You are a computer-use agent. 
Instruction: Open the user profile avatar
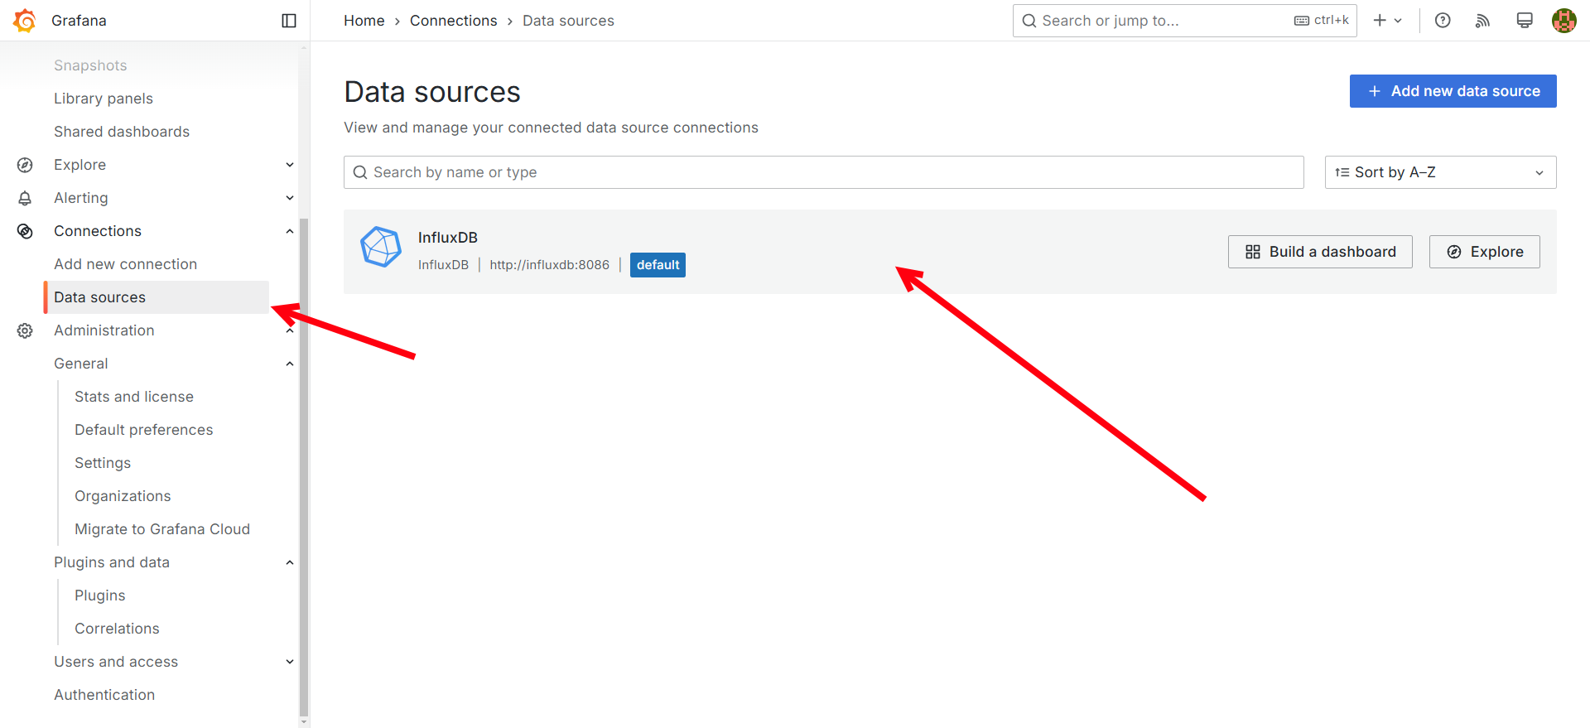coord(1563,21)
